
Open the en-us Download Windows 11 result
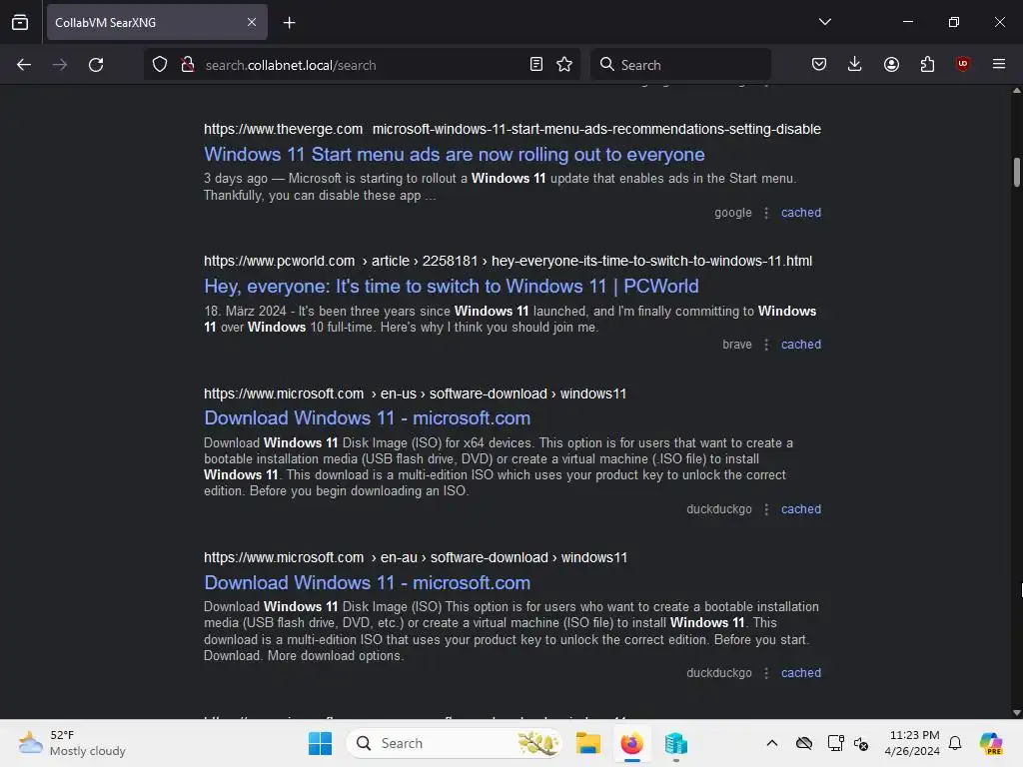point(367,418)
